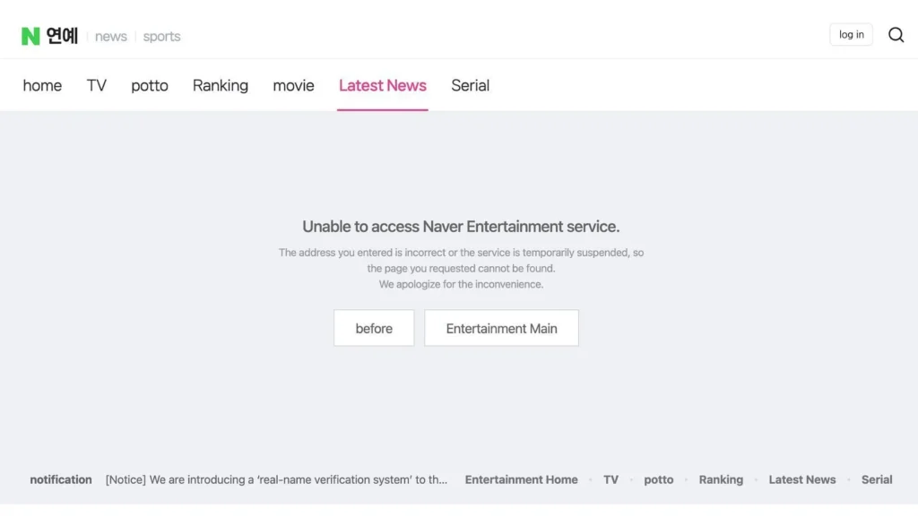
Task: Click the log in button
Action: [851, 35]
